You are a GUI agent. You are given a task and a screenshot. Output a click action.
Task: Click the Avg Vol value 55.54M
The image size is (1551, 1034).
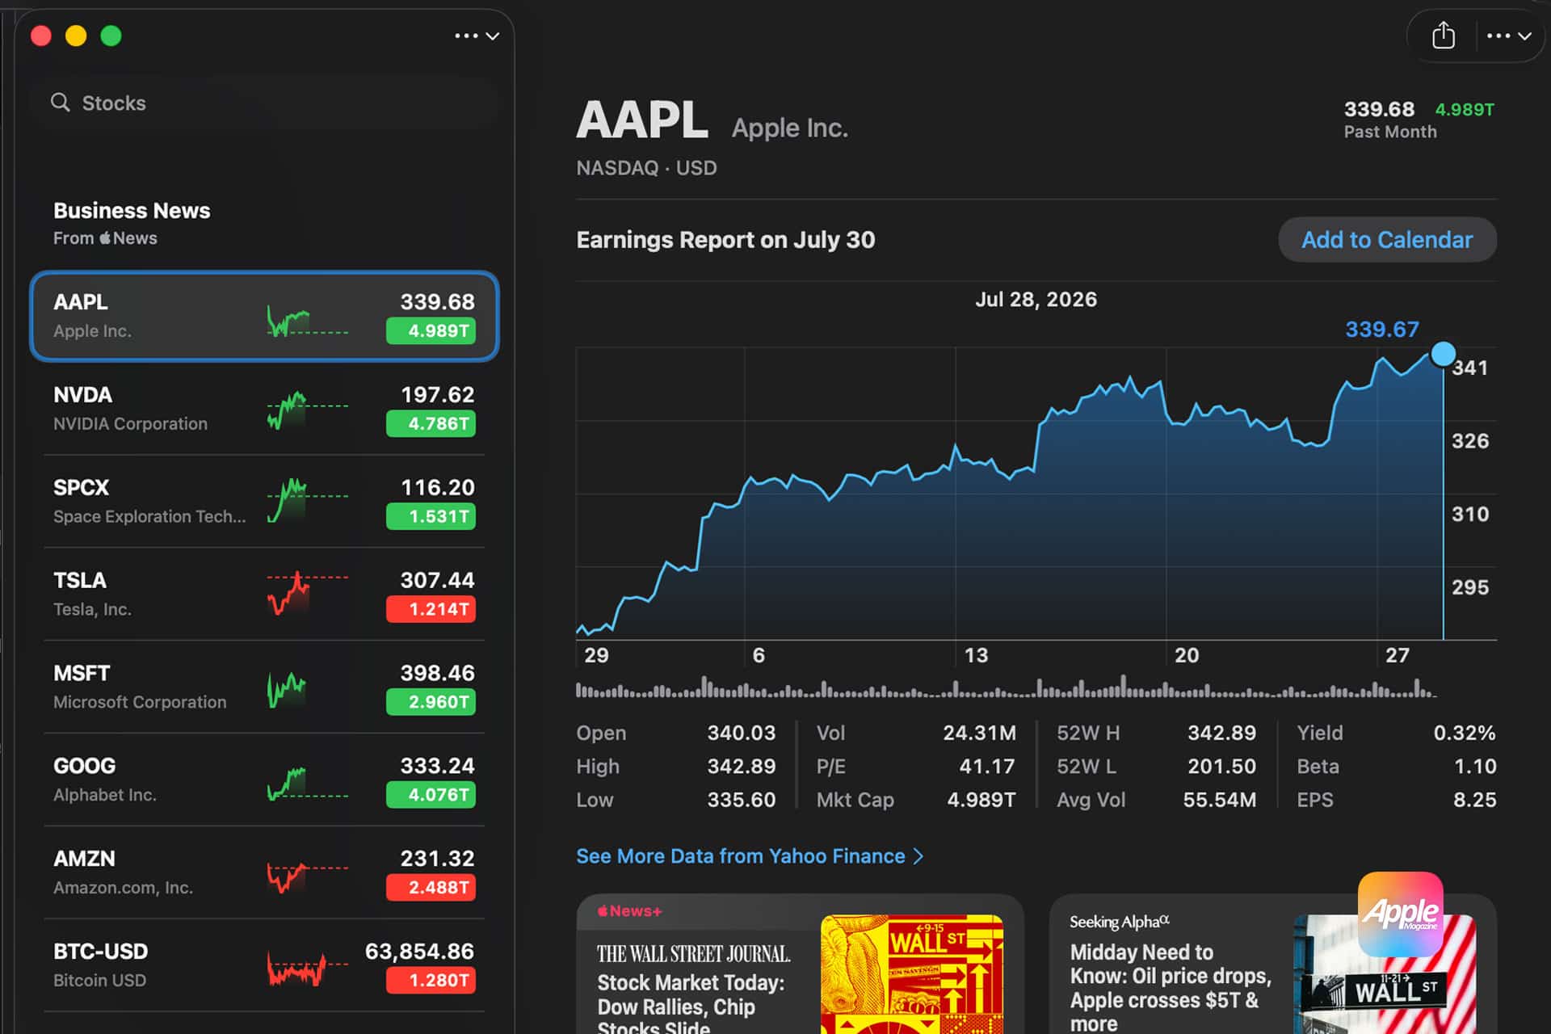1220,800
